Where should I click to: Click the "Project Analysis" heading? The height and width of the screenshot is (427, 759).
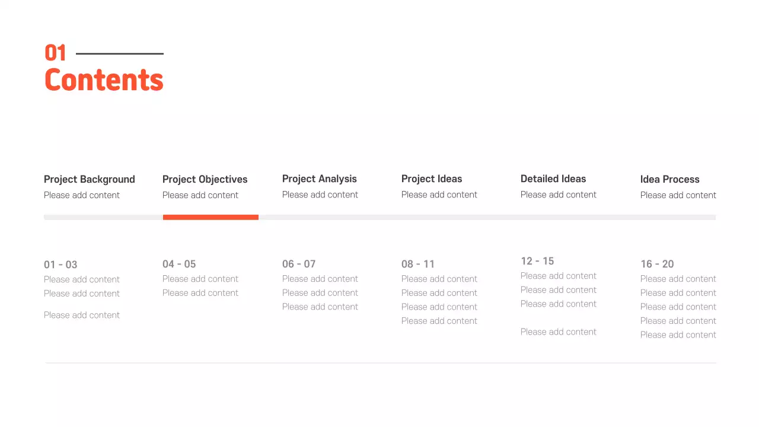tap(320, 179)
